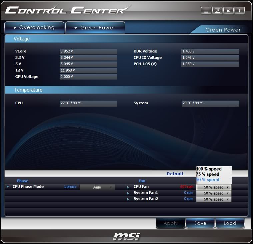The height and width of the screenshot is (244, 253).
Task: Click the arrow beside CPU Phase Mode
Action: point(8,187)
